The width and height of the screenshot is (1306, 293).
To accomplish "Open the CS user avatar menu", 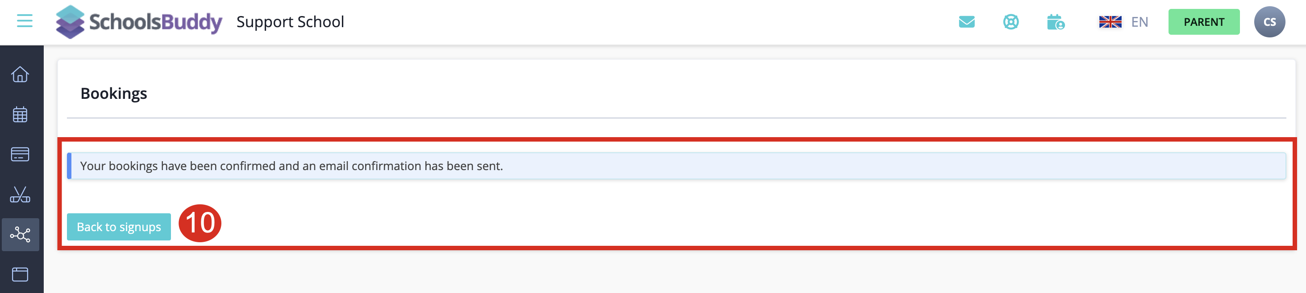I will tap(1269, 22).
